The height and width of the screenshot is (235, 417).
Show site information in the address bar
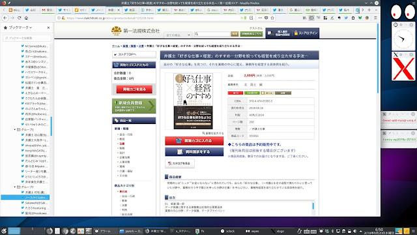point(59,18)
